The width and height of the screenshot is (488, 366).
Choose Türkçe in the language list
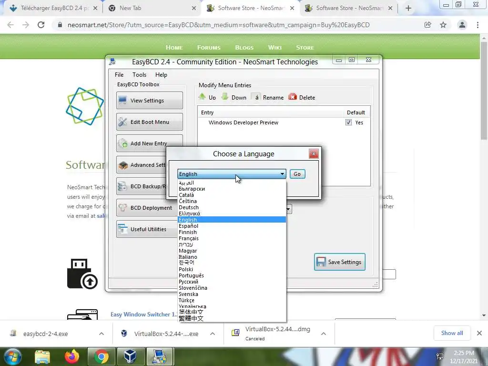232,301
